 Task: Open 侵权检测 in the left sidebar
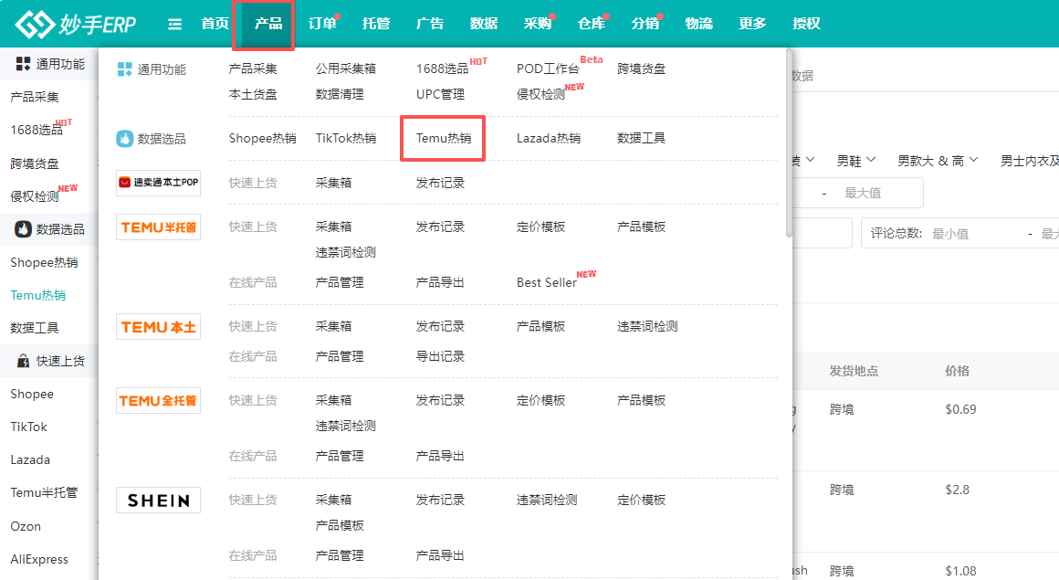[x=35, y=196]
